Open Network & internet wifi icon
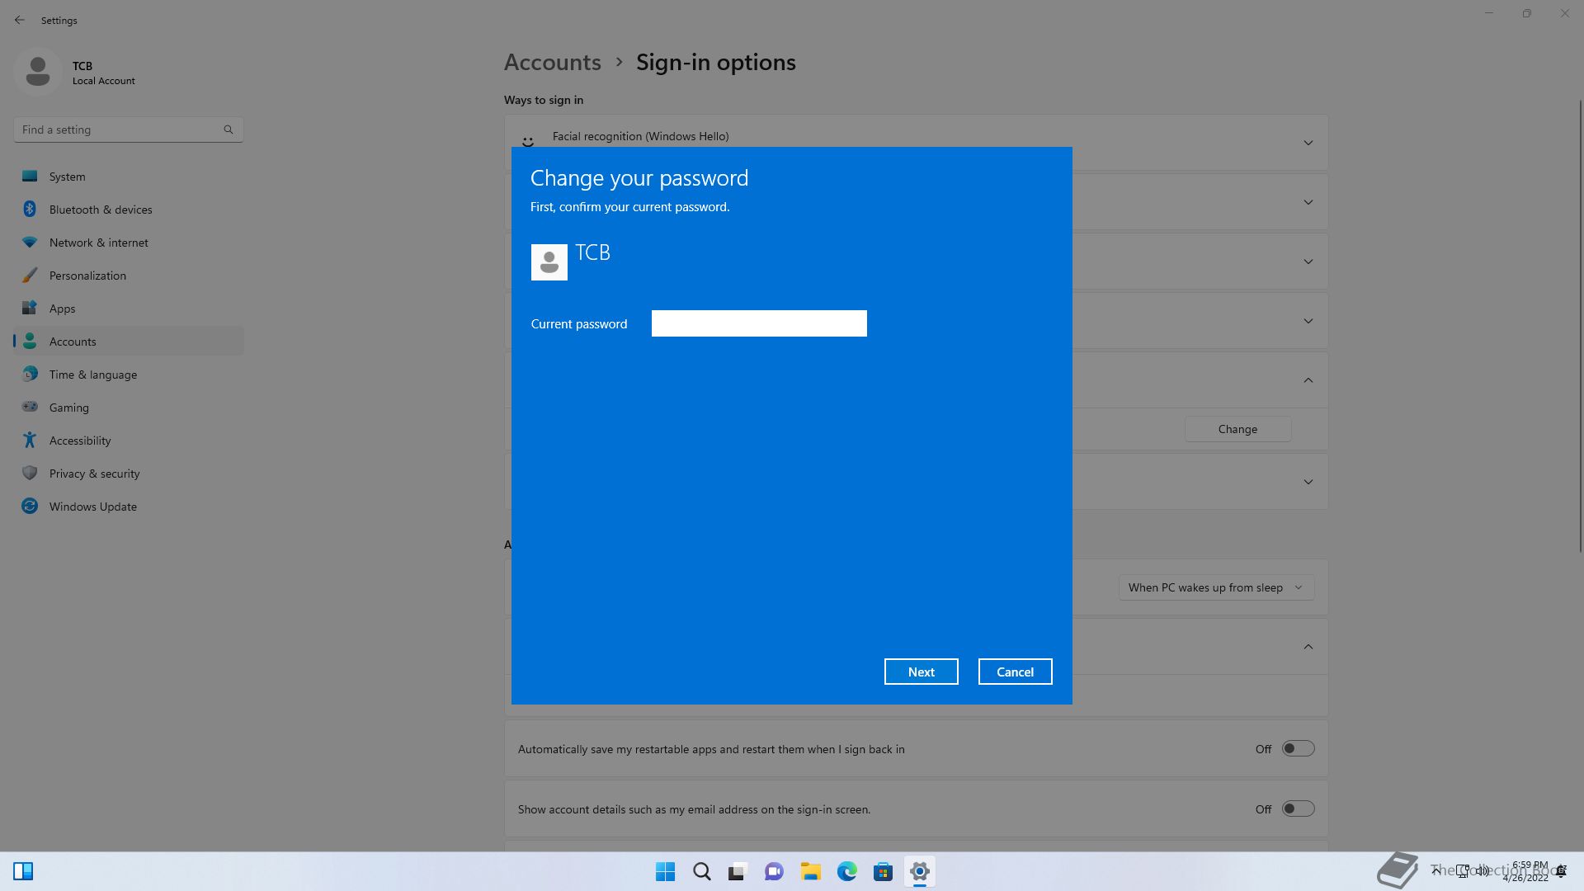The width and height of the screenshot is (1584, 891). tap(30, 243)
